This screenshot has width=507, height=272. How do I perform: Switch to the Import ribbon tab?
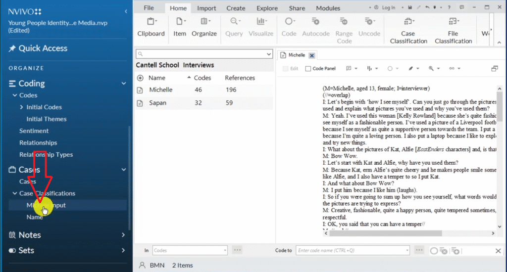206,8
